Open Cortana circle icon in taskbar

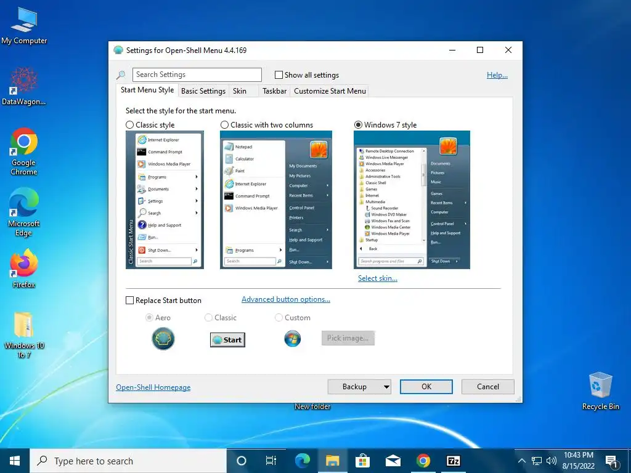click(x=242, y=461)
